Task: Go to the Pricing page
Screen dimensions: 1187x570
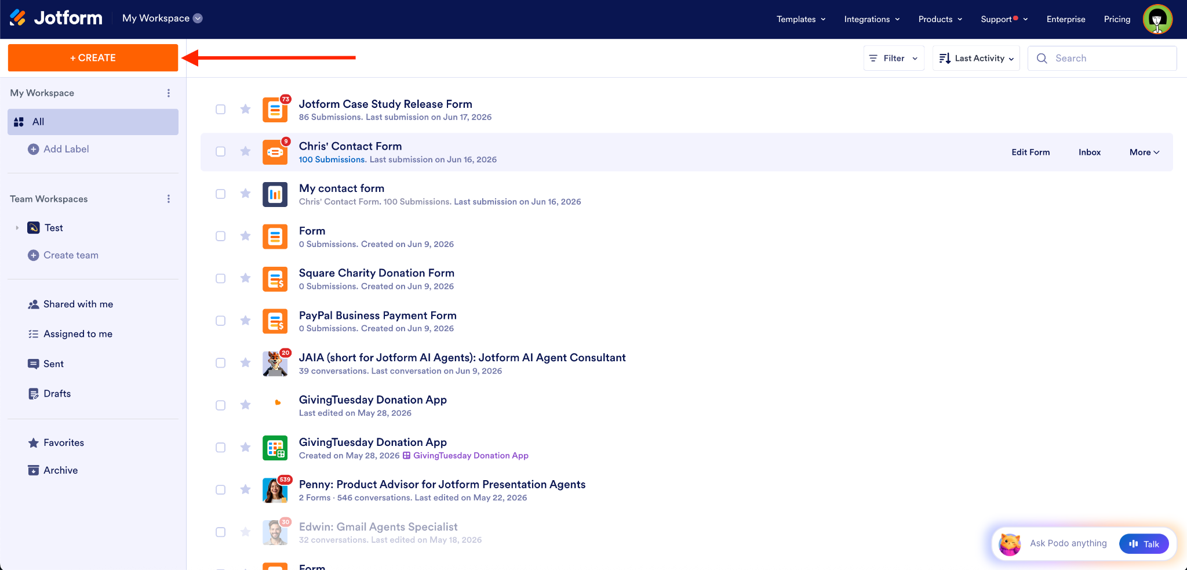Action: [x=1117, y=19]
